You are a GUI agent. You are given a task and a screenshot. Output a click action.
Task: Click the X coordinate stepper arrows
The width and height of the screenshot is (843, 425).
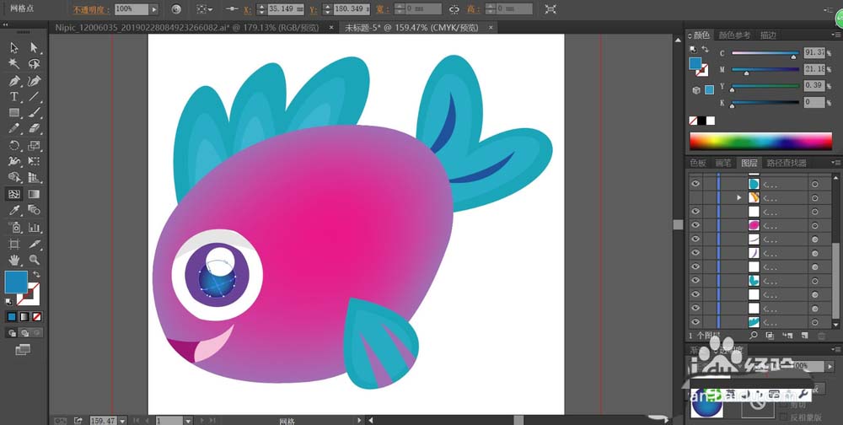261,9
